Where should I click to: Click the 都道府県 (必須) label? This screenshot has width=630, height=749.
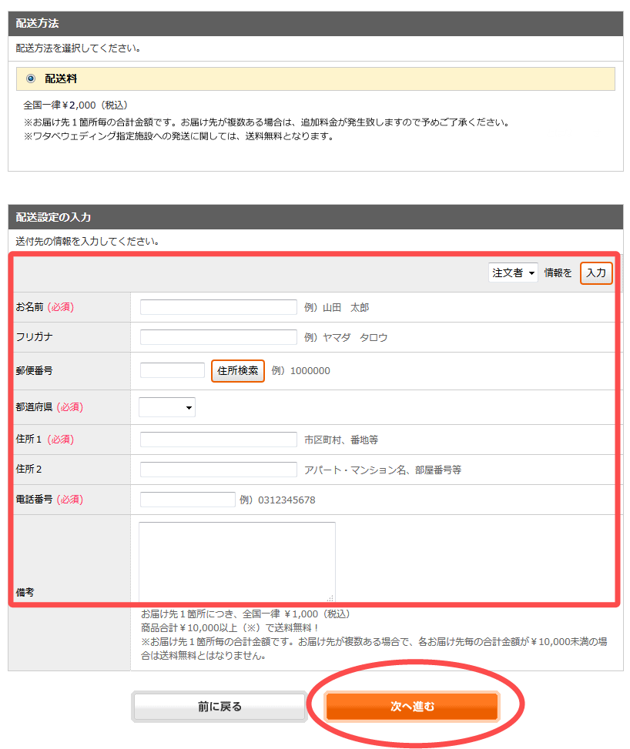pos(49,407)
